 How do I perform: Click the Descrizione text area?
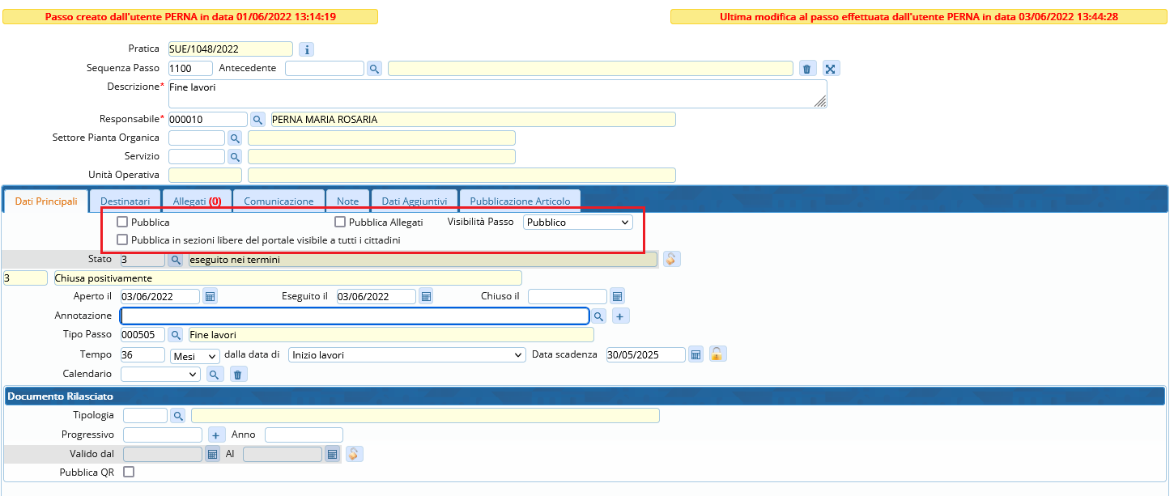497,93
